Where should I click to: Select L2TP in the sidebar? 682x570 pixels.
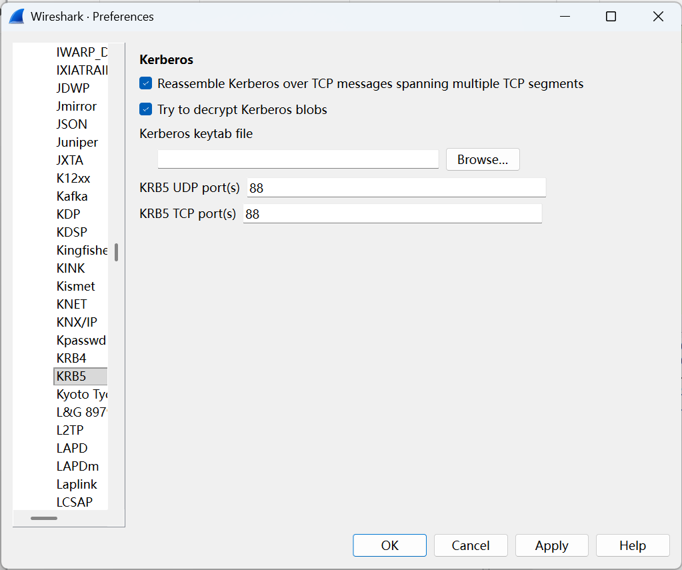[x=70, y=430]
